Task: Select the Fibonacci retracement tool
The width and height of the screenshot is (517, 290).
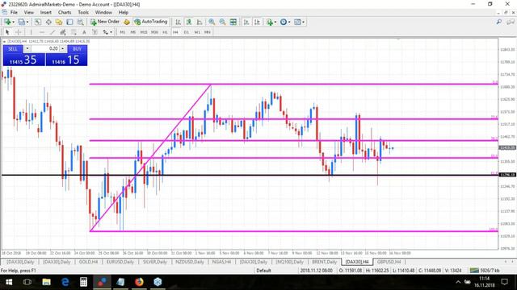Action: click(x=74, y=32)
